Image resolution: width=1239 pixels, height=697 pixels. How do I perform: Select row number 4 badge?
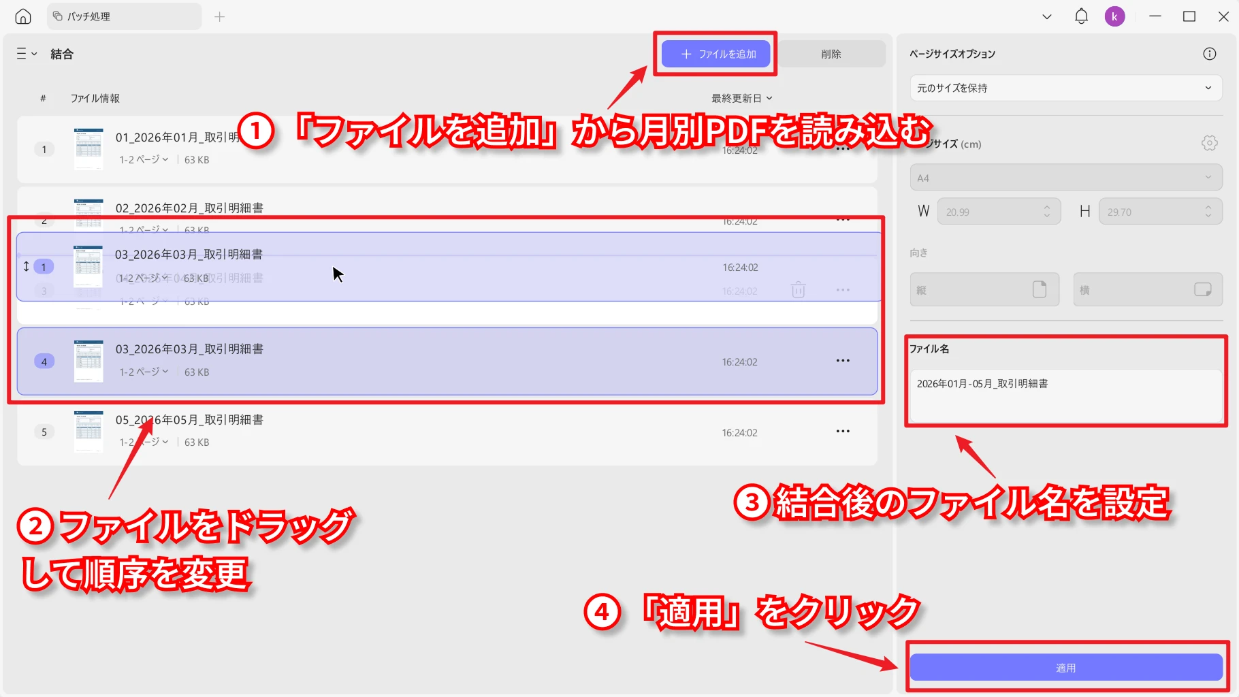click(44, 361)
